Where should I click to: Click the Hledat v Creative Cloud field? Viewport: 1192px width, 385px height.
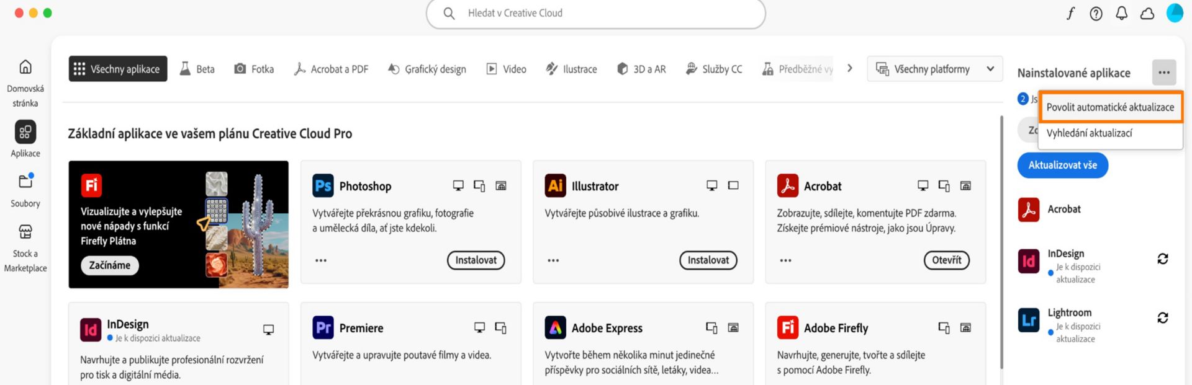pyautogui.click(x=596, y=13)
